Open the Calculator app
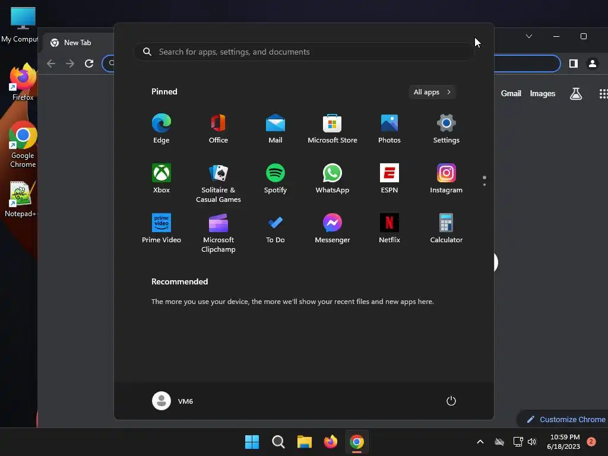 tap(446, 229)
